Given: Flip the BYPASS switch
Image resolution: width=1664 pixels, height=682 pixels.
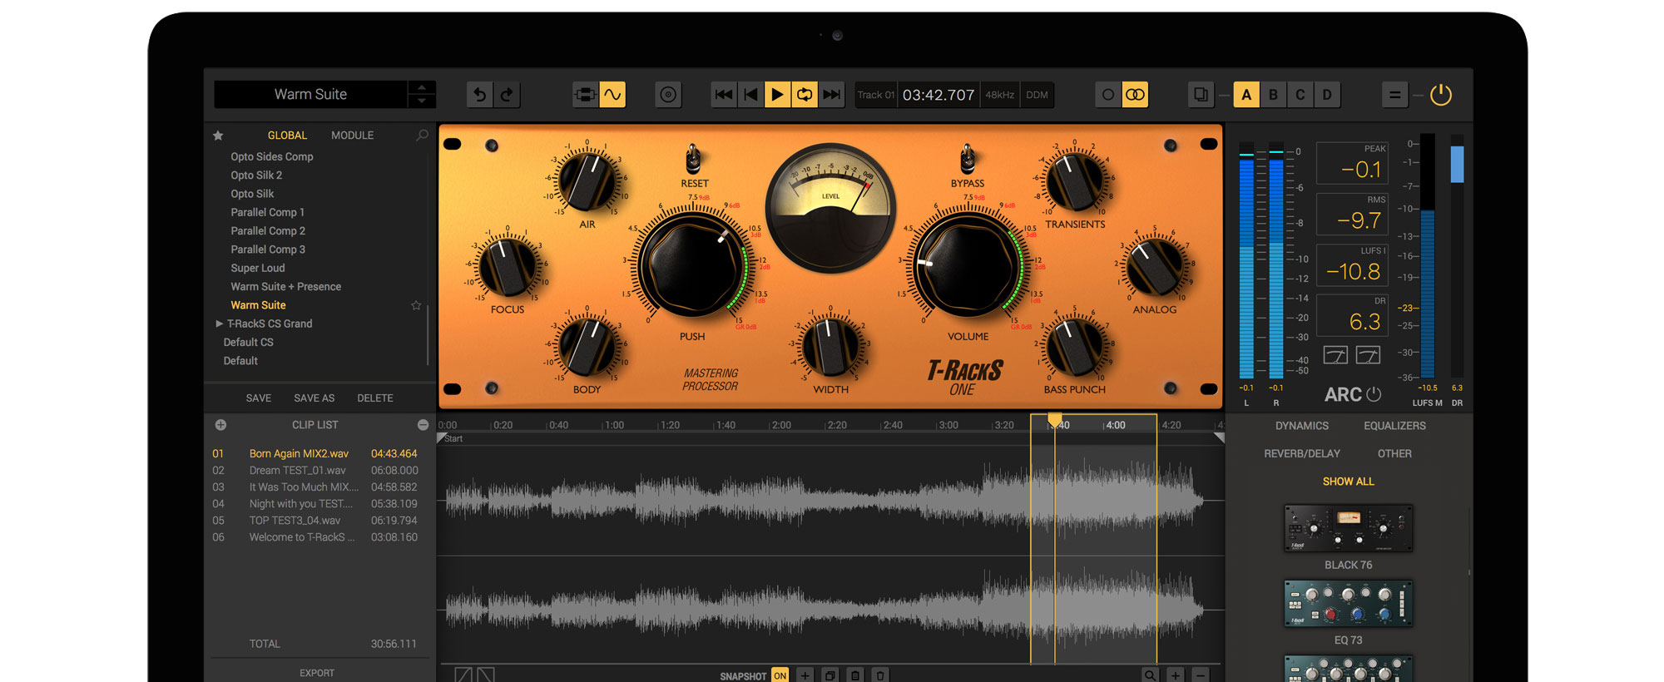Looking at the screenshot, I should 967,158.
